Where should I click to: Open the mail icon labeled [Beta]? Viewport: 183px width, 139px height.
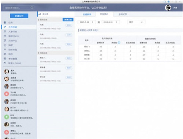pos(5,36)
